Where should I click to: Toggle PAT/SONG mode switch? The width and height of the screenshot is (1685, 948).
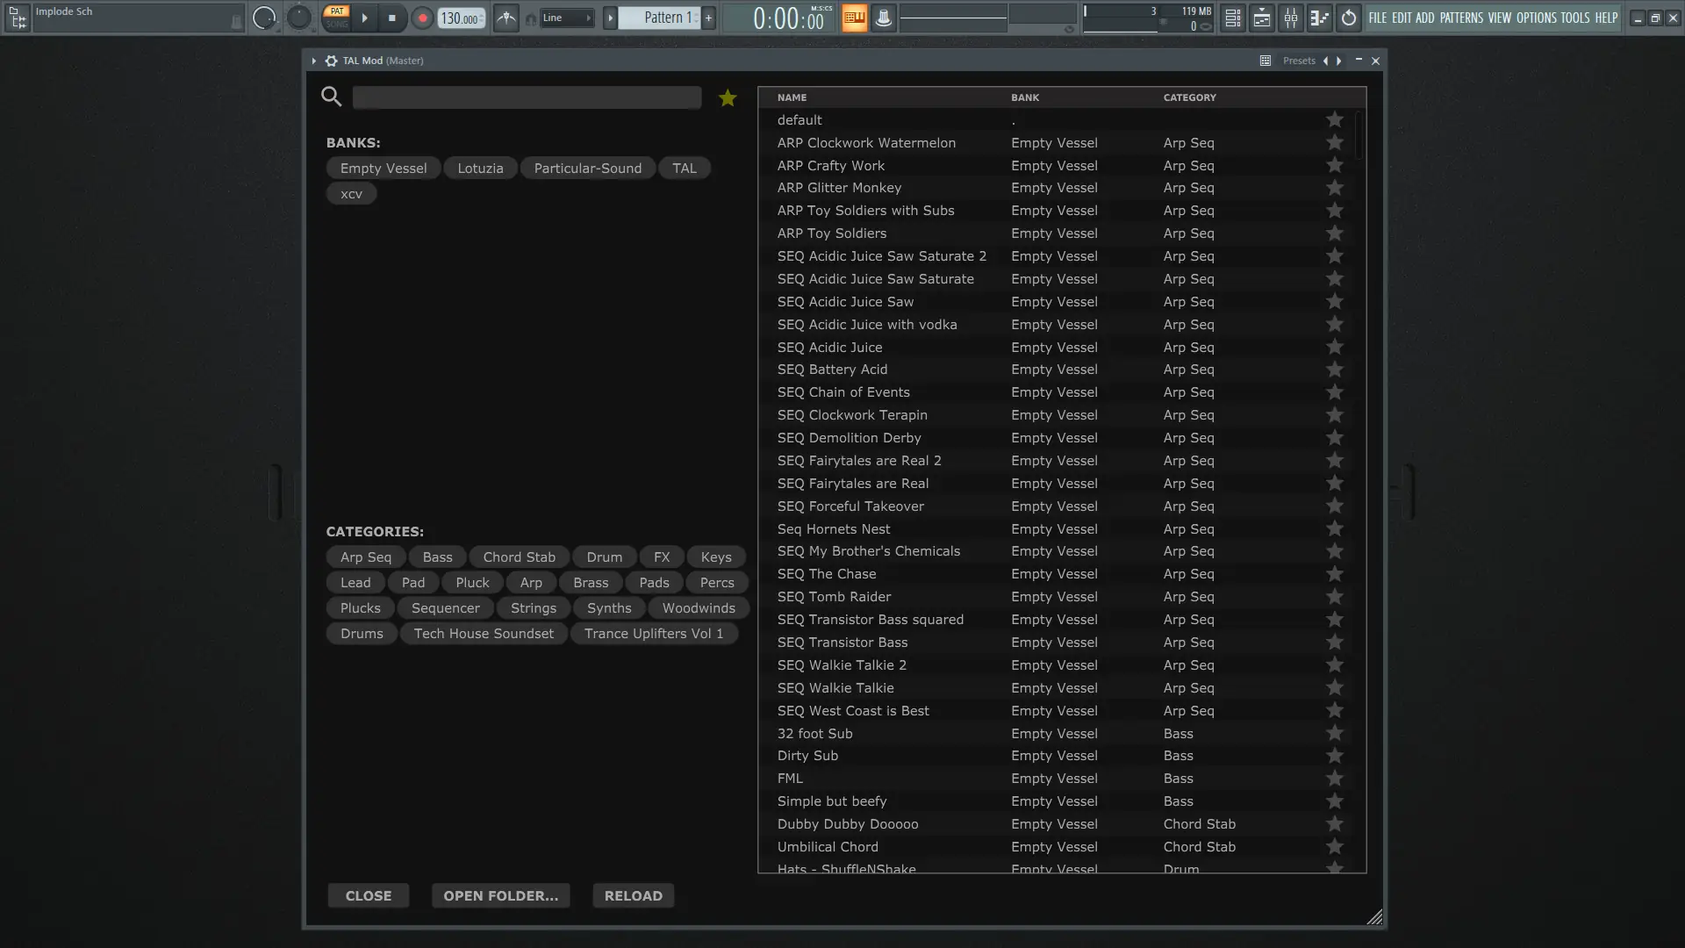tap(337, 18)
